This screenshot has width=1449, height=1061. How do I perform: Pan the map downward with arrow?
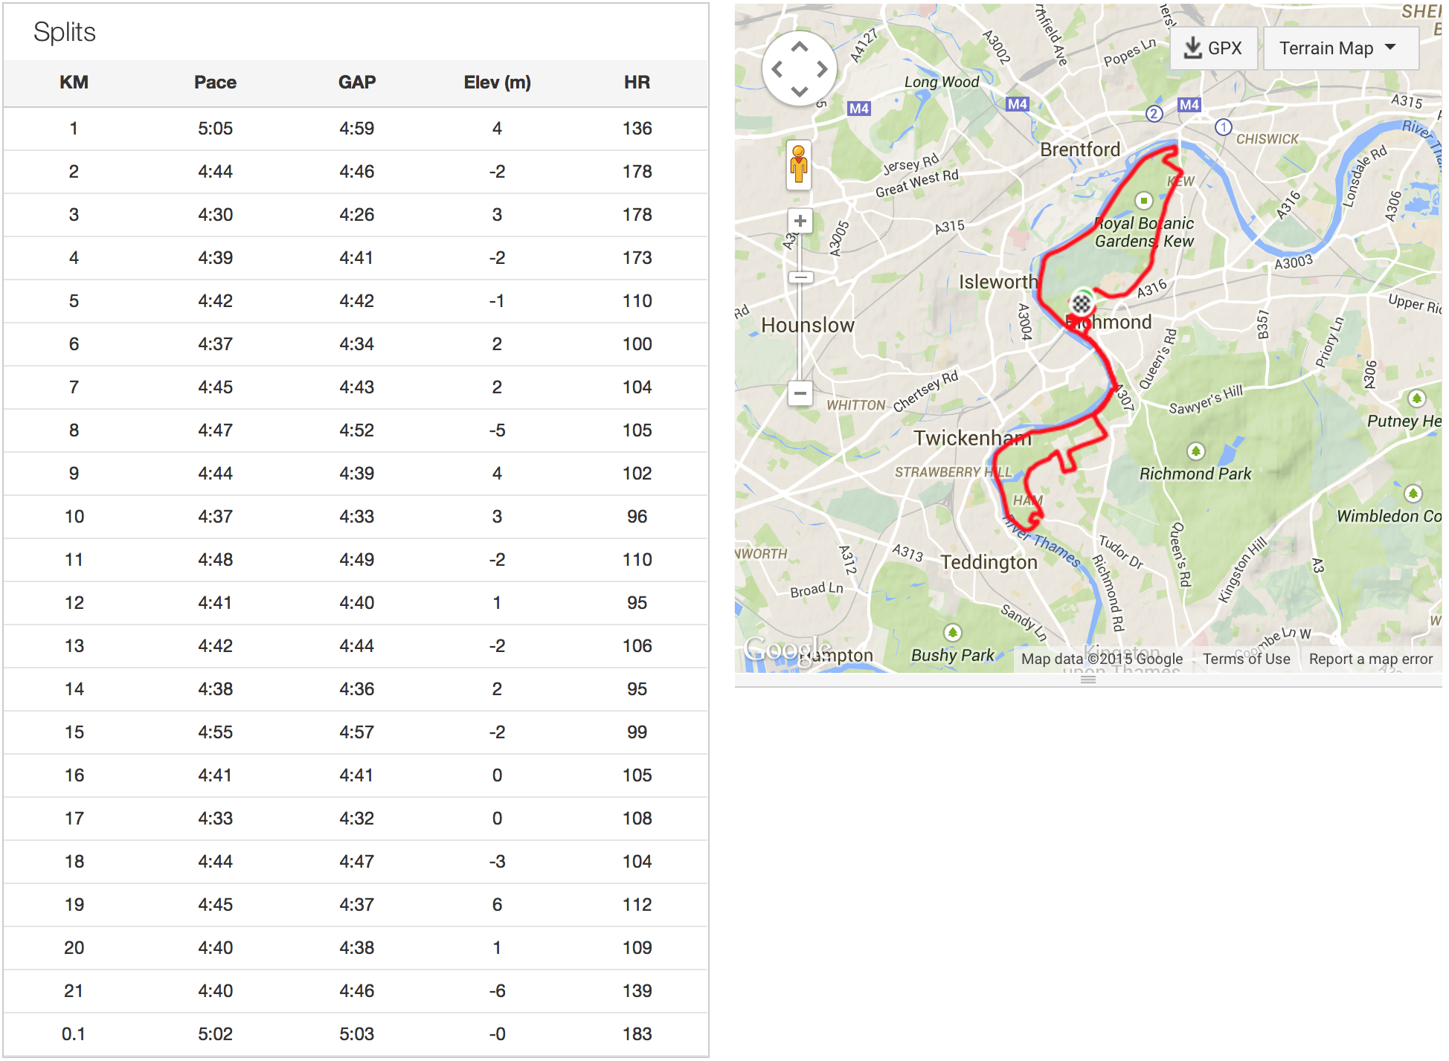(800, 91)
